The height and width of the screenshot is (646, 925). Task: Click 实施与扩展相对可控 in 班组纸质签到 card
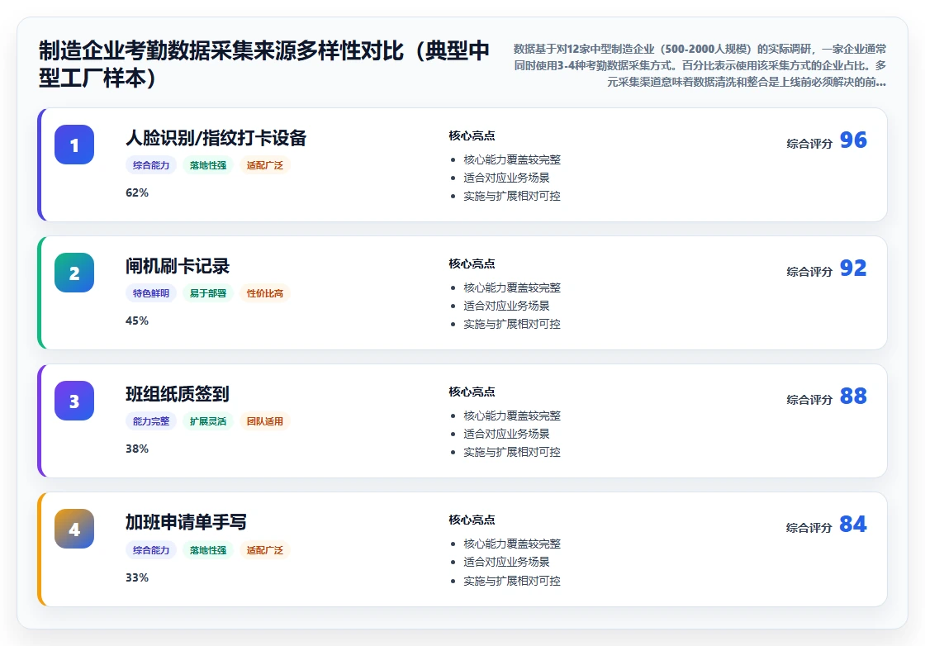(x=512, y=452)
